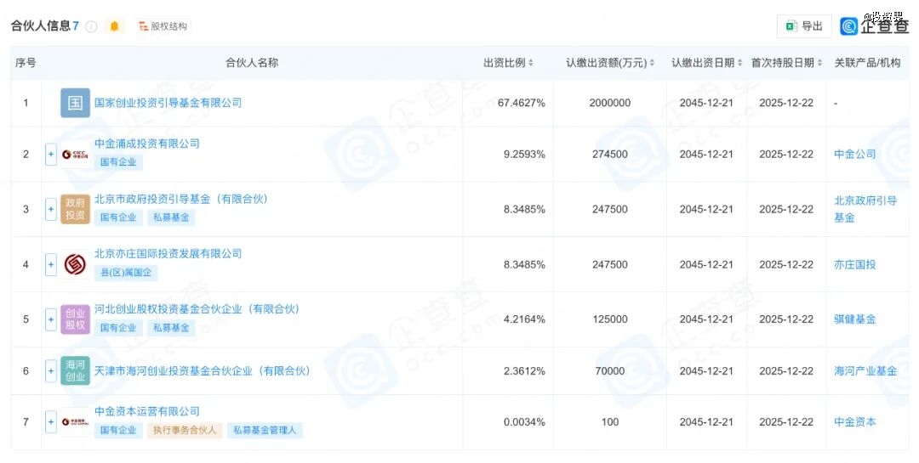Click the red 亦庄国投 logo icon
919x463 pixels.
[75, 264]
